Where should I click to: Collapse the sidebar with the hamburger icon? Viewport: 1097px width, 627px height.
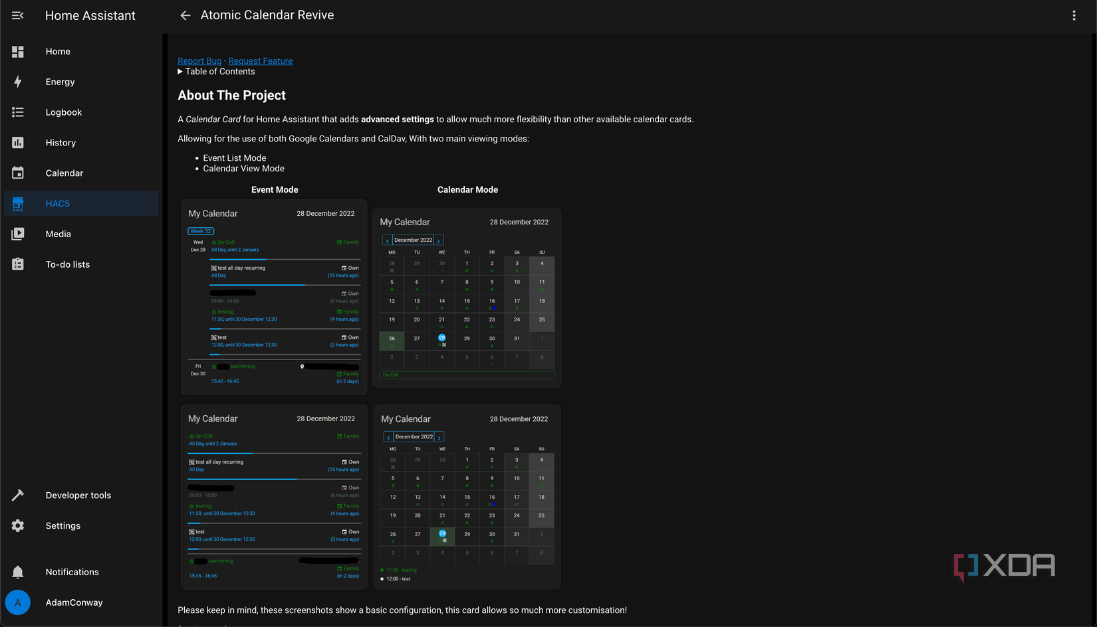click(18, 15)
